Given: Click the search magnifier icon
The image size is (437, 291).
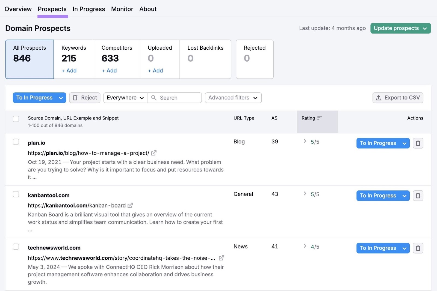Looking at the screenshot, I should [154, 98].
